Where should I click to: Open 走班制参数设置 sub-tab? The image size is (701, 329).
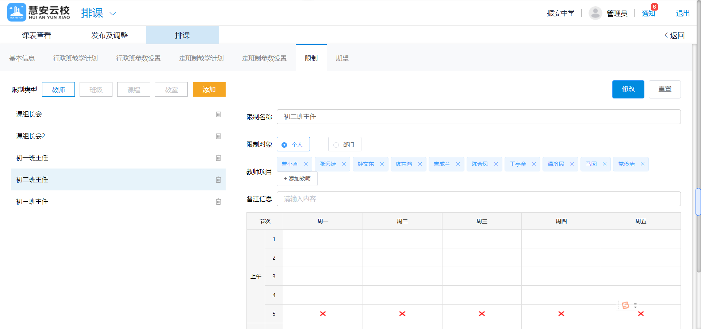[264, 58]
